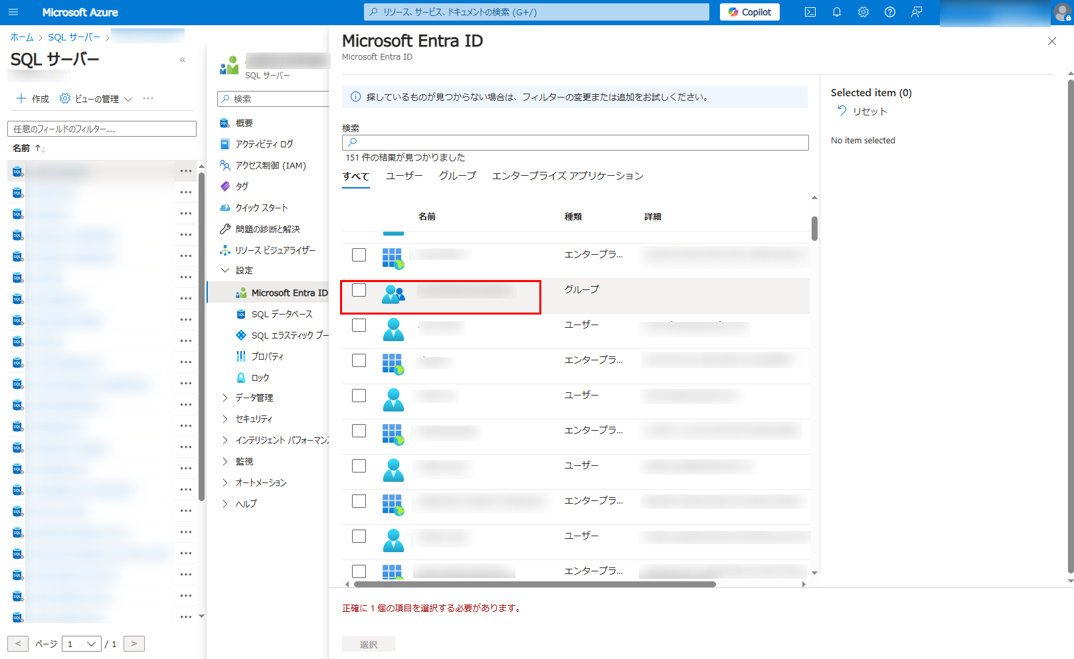This screenshot has height=659, width=1074.
Task: Open アクセス制御 (IAM) menu item
Action: 263,165
